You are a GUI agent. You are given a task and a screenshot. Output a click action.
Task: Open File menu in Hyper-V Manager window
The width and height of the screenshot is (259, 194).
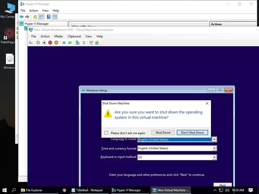23,11
